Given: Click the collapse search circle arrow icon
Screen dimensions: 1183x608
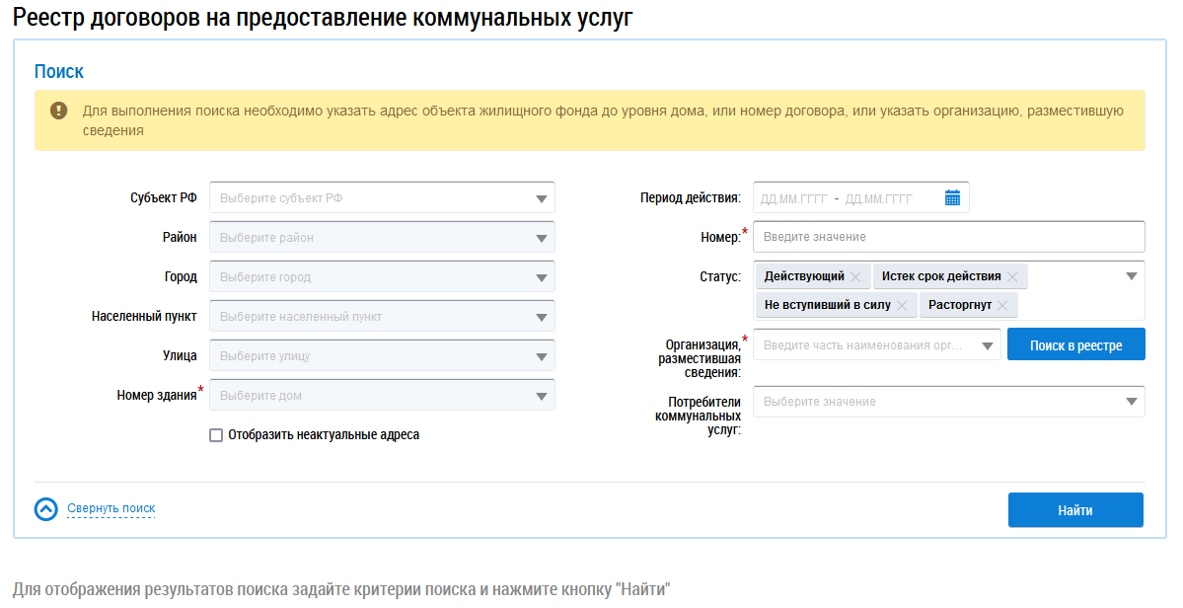Looking at the screenshot, I should [46, 509].
